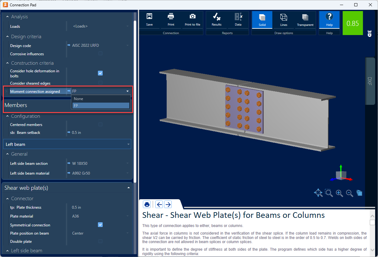378x257 pixels.
Task: Toggle Centered members checkbox
Action: click(x=100, y=124)
